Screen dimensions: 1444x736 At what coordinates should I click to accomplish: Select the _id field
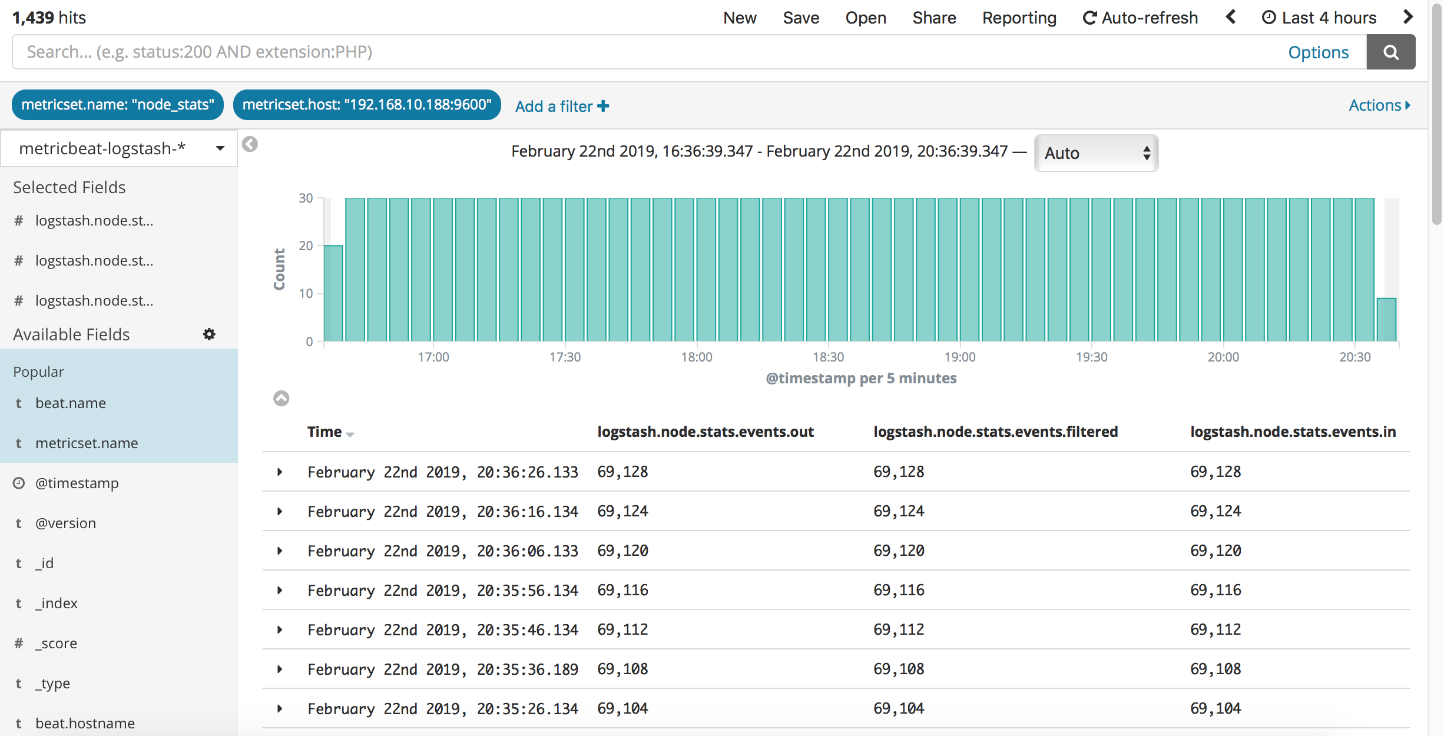pyautogui.click(x=45, y=563)
